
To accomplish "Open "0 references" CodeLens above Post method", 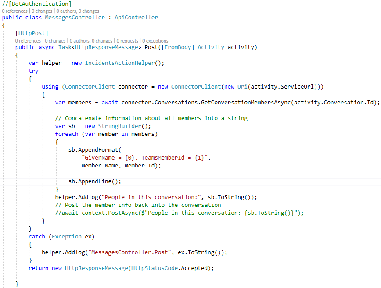I will [27, 41].
